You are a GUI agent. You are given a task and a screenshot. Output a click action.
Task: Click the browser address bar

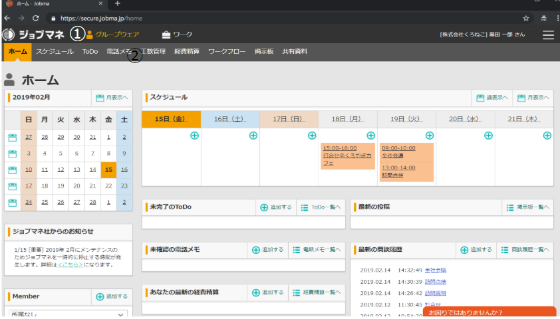[x=286, y=18]
